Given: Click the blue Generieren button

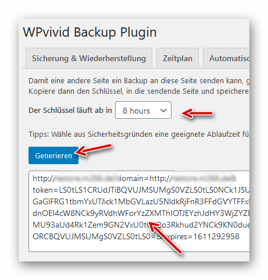Looking at the screenshot, I should [x=53, y=155].
